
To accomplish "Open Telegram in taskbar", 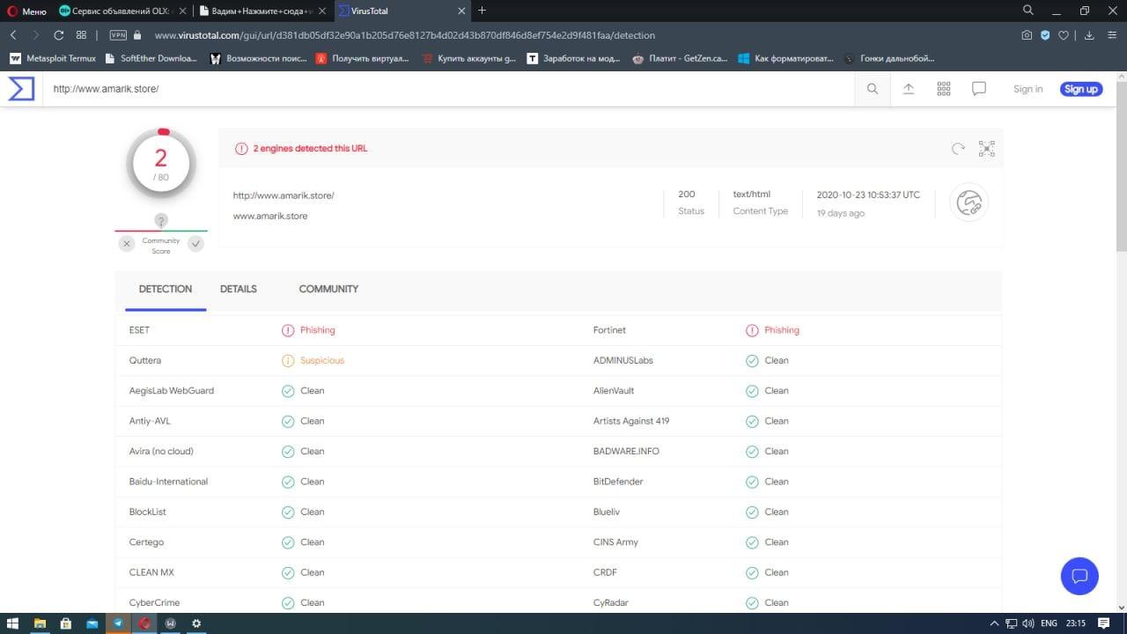I will tap(118, 623).
